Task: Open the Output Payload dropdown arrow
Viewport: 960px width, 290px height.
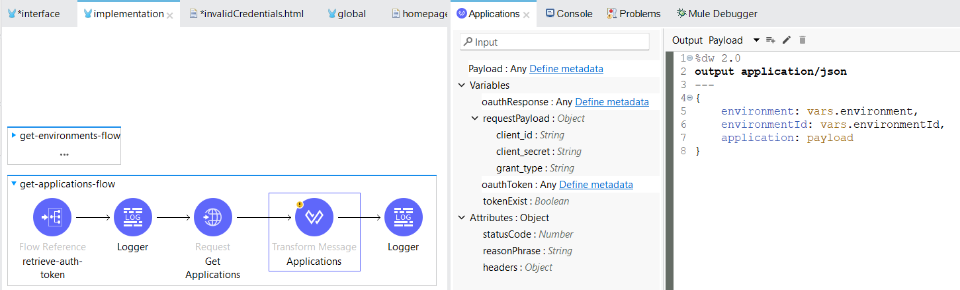Action: pos(756,40)
